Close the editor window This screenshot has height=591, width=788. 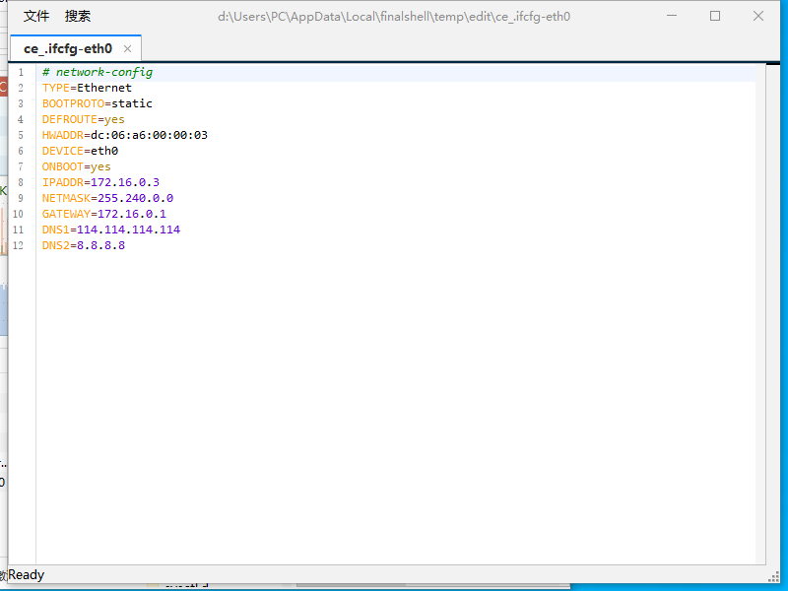tap(758, 16)
